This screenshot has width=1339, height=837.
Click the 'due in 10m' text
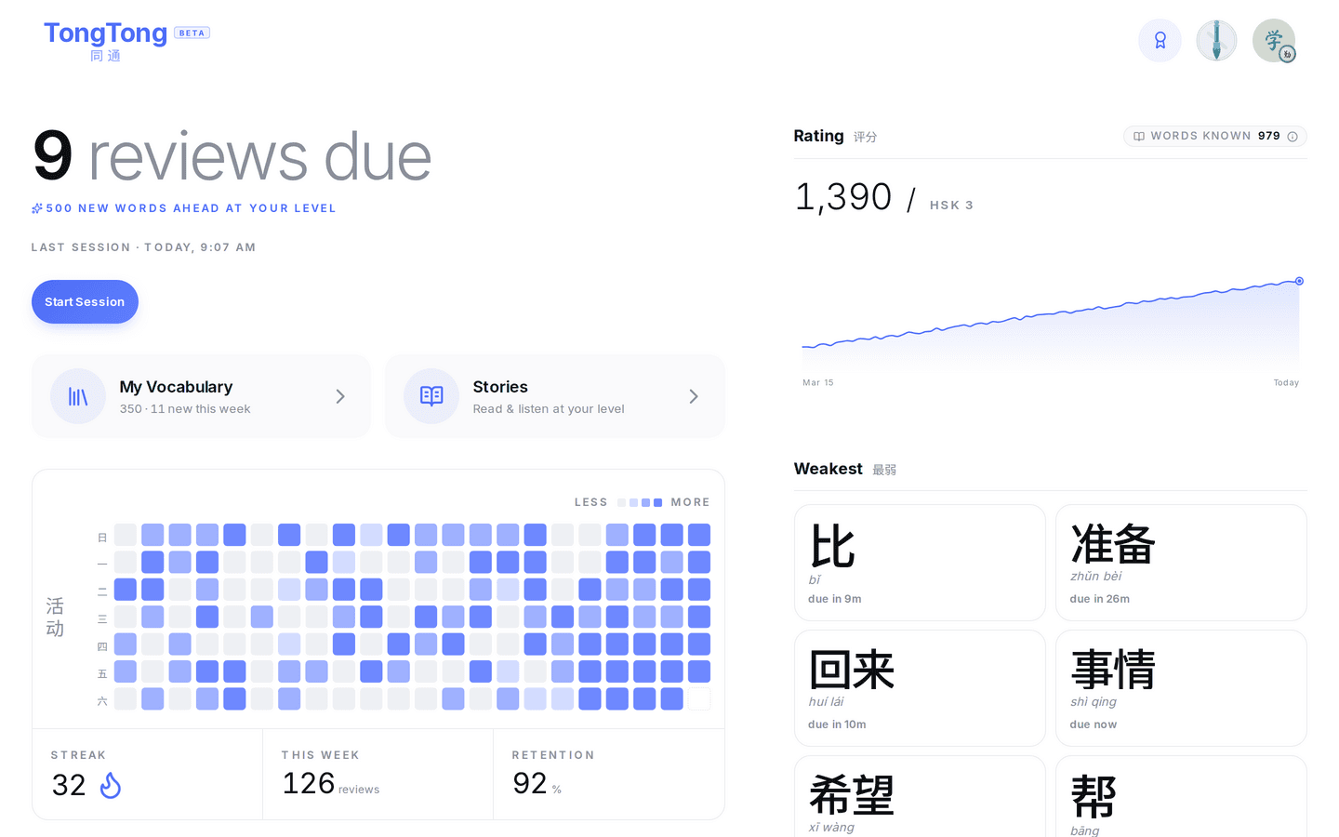837,724
